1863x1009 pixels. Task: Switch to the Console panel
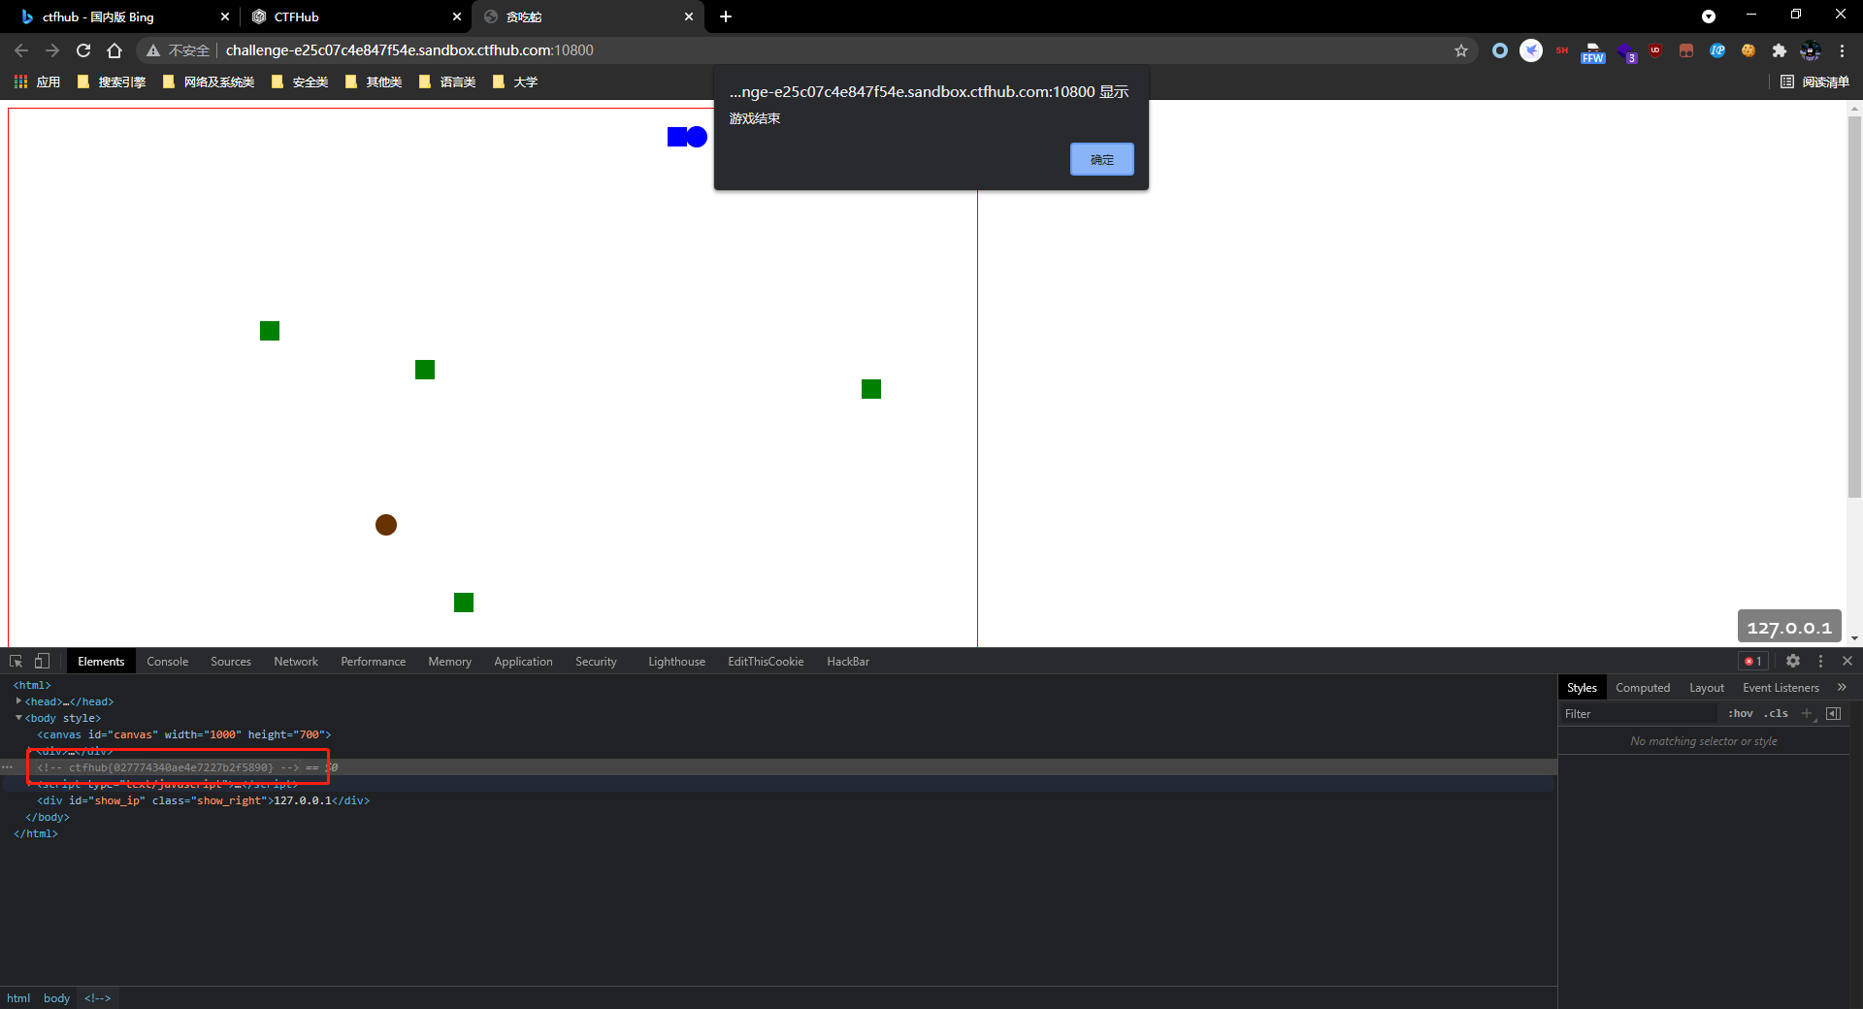click(x=168, y=662)
